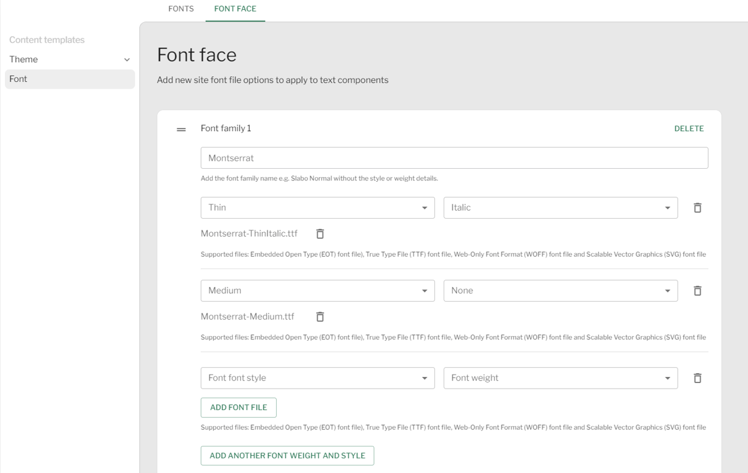Delete the Thin Italic font weight row
This screenshot has height=473, width=748.
[x=697, y=208]
